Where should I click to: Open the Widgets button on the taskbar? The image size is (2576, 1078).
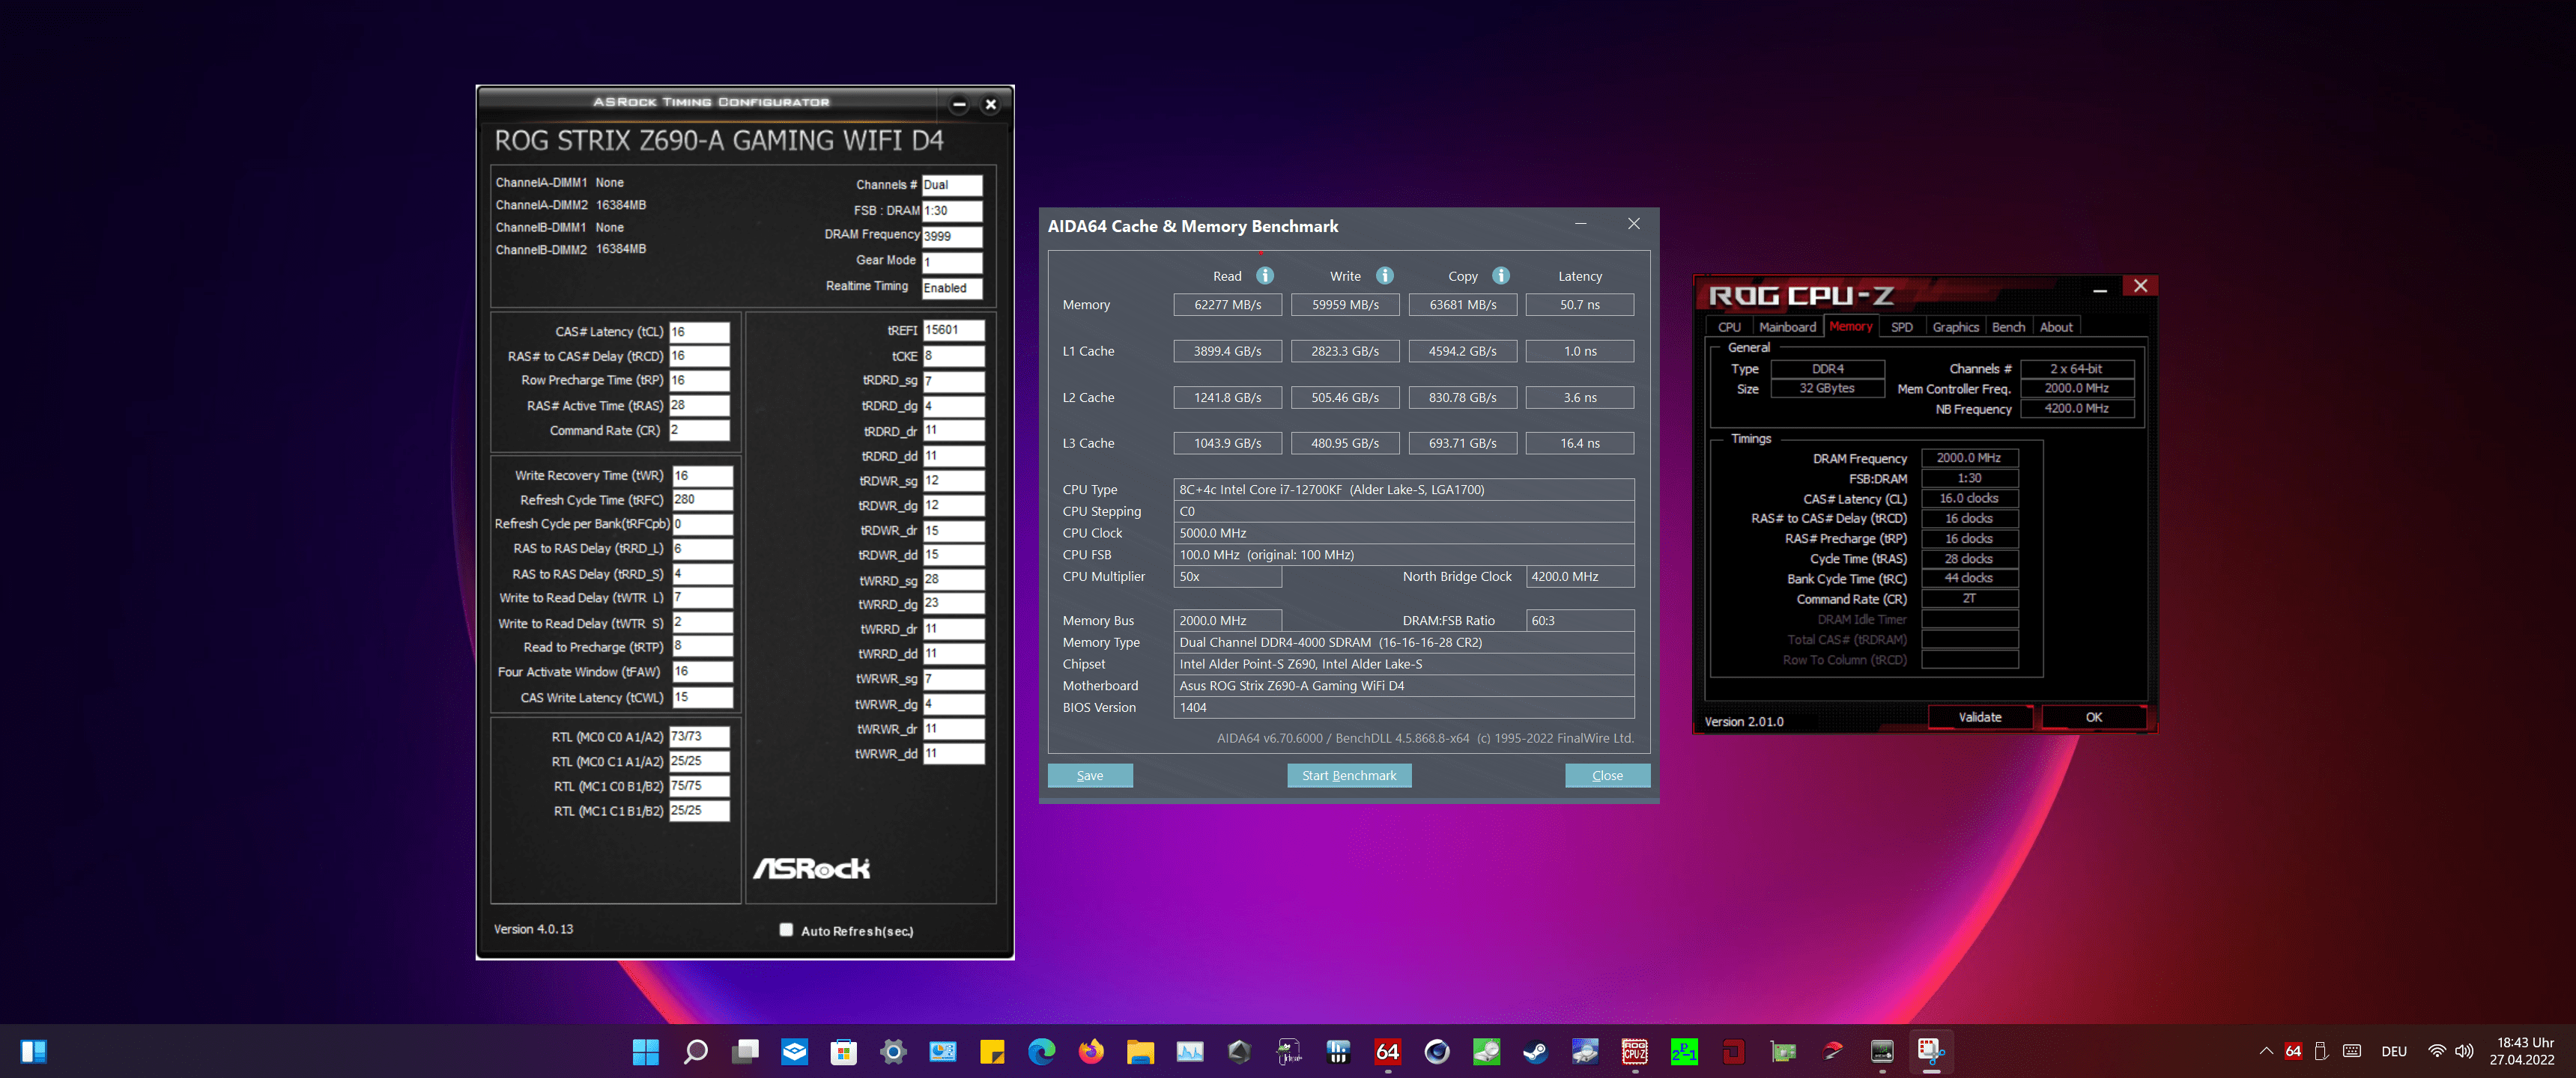[x=33, y=1051]
